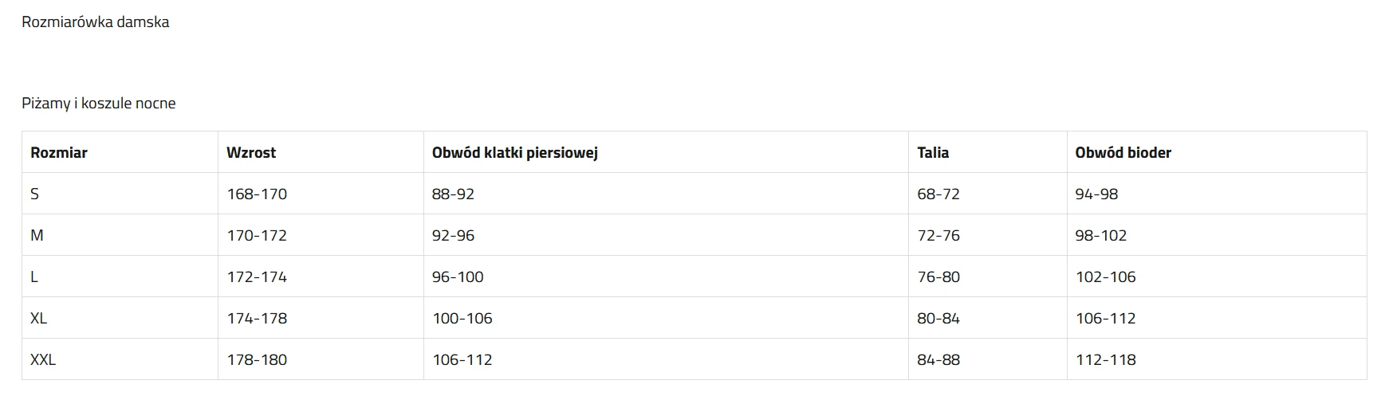This screenshot has height=400, width=1389.
Task: Click hip value 112-118
Action: coord(1105,359)
